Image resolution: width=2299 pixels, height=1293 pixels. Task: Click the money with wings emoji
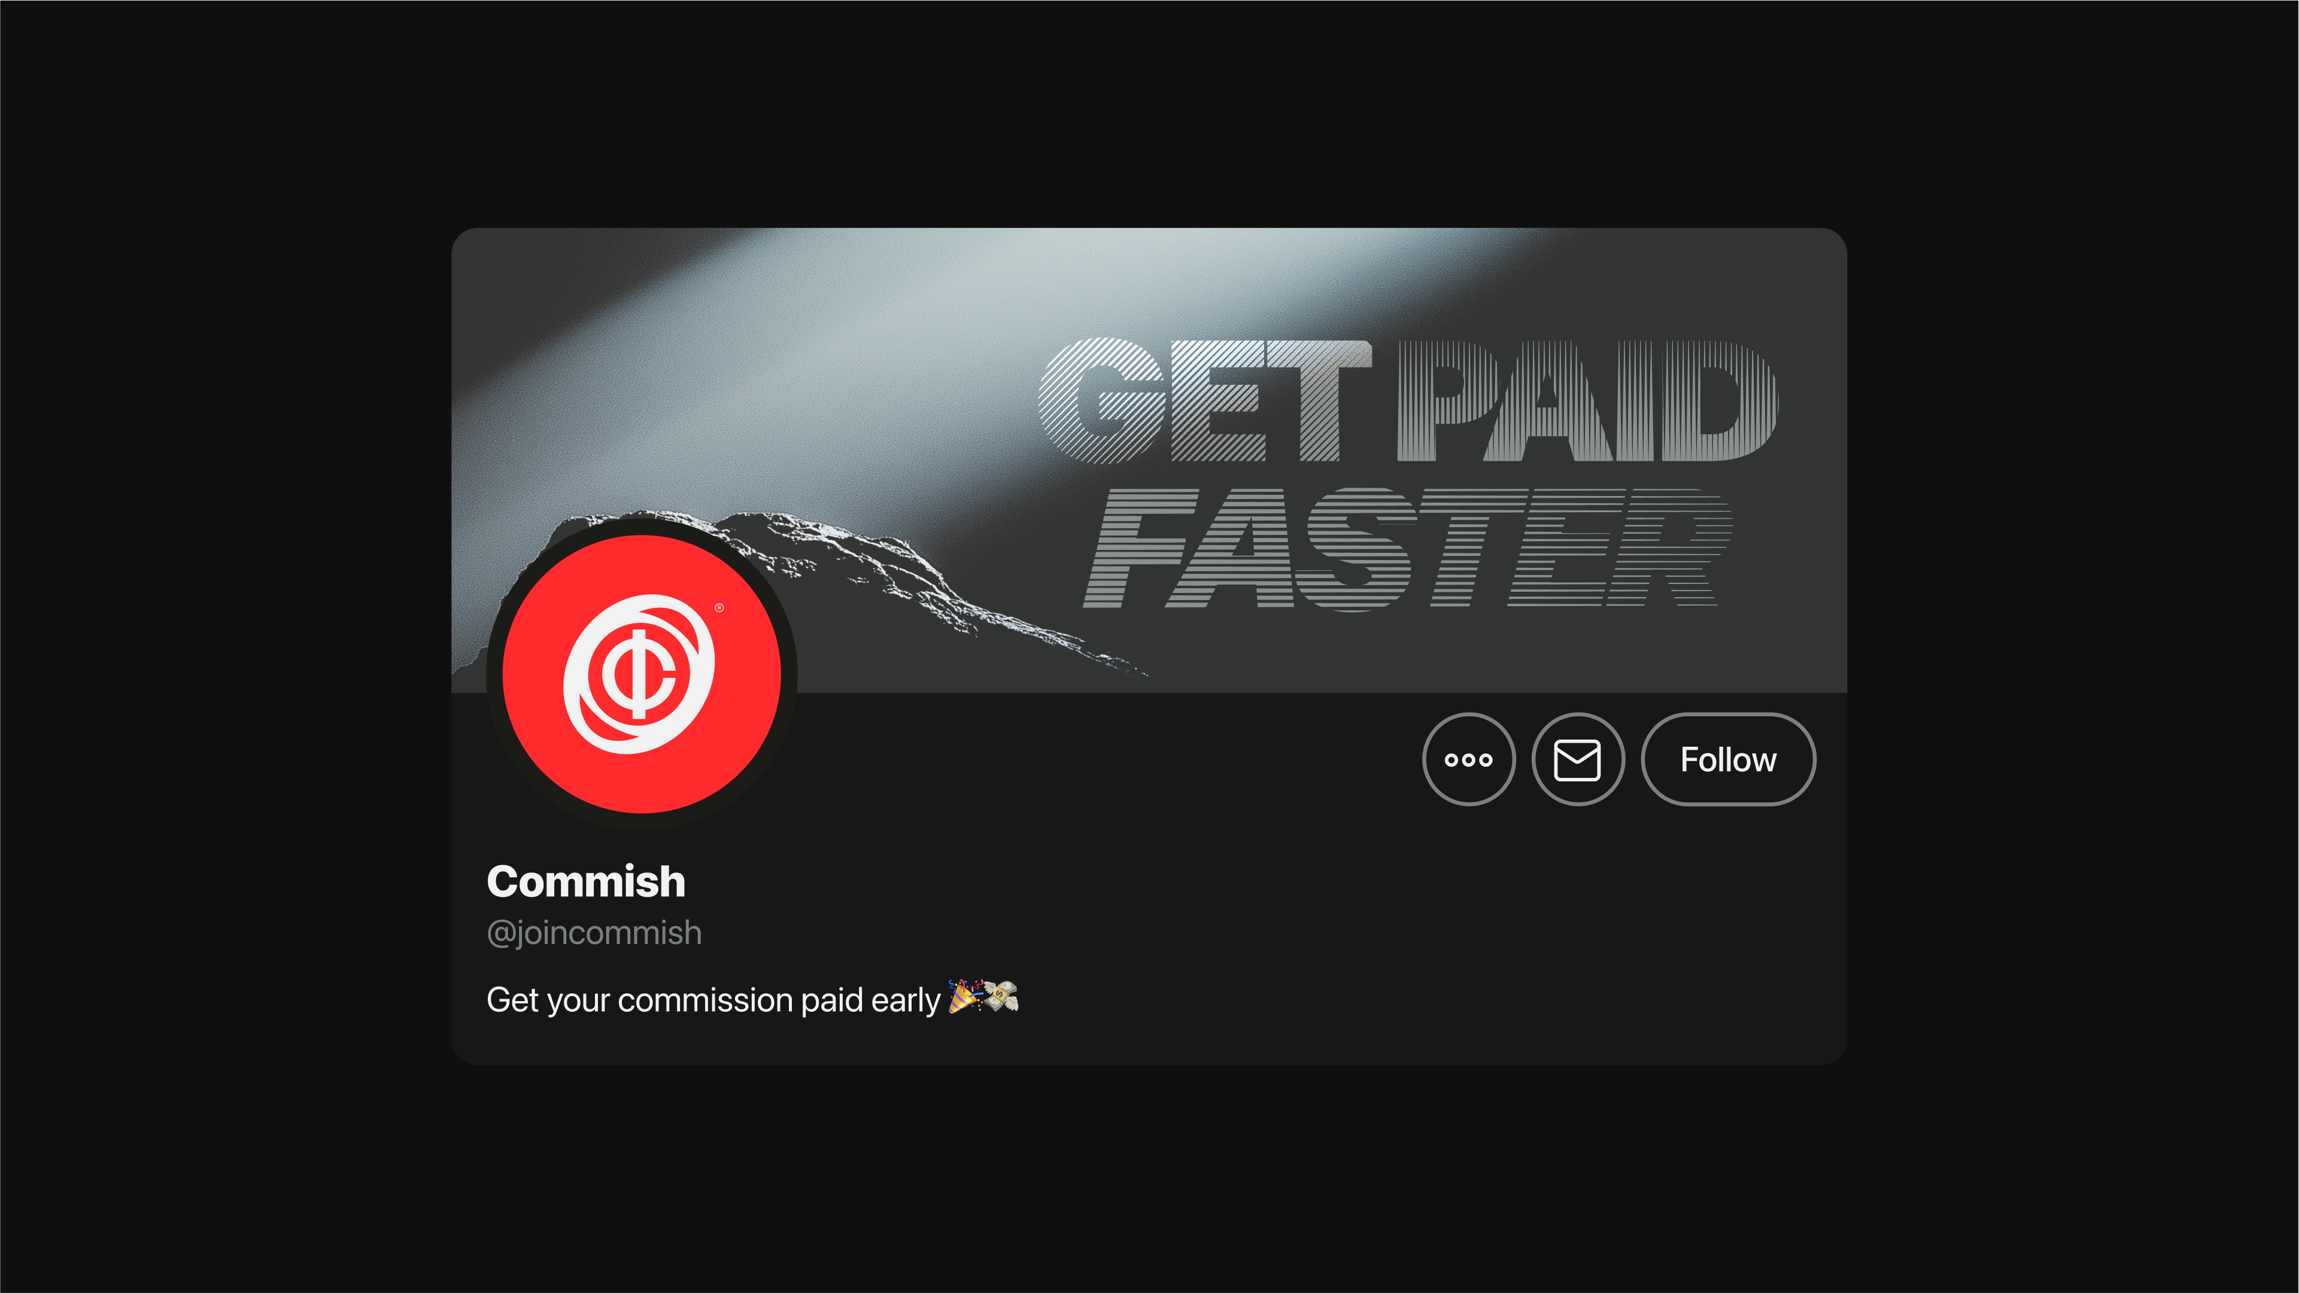[x=1000, y=997]
